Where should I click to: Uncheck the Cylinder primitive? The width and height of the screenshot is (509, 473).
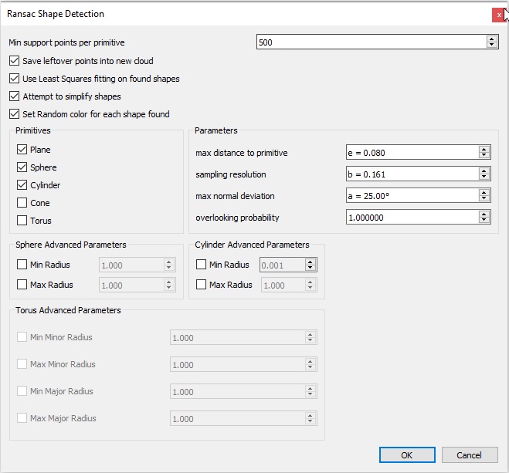22,185
